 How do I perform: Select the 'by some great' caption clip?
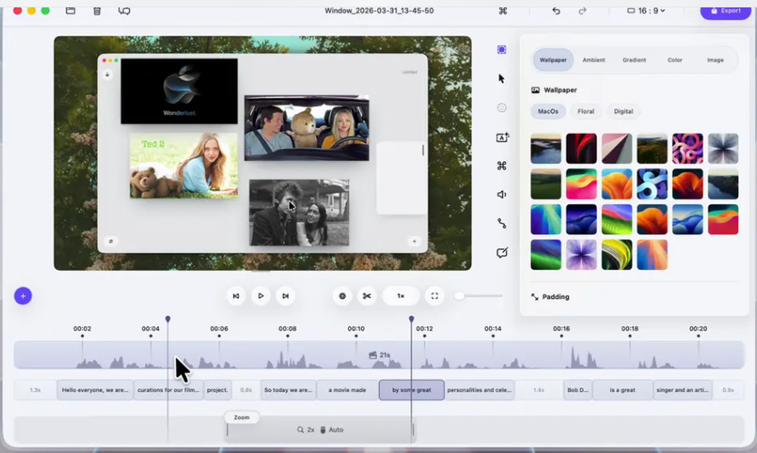coord(411,389)
